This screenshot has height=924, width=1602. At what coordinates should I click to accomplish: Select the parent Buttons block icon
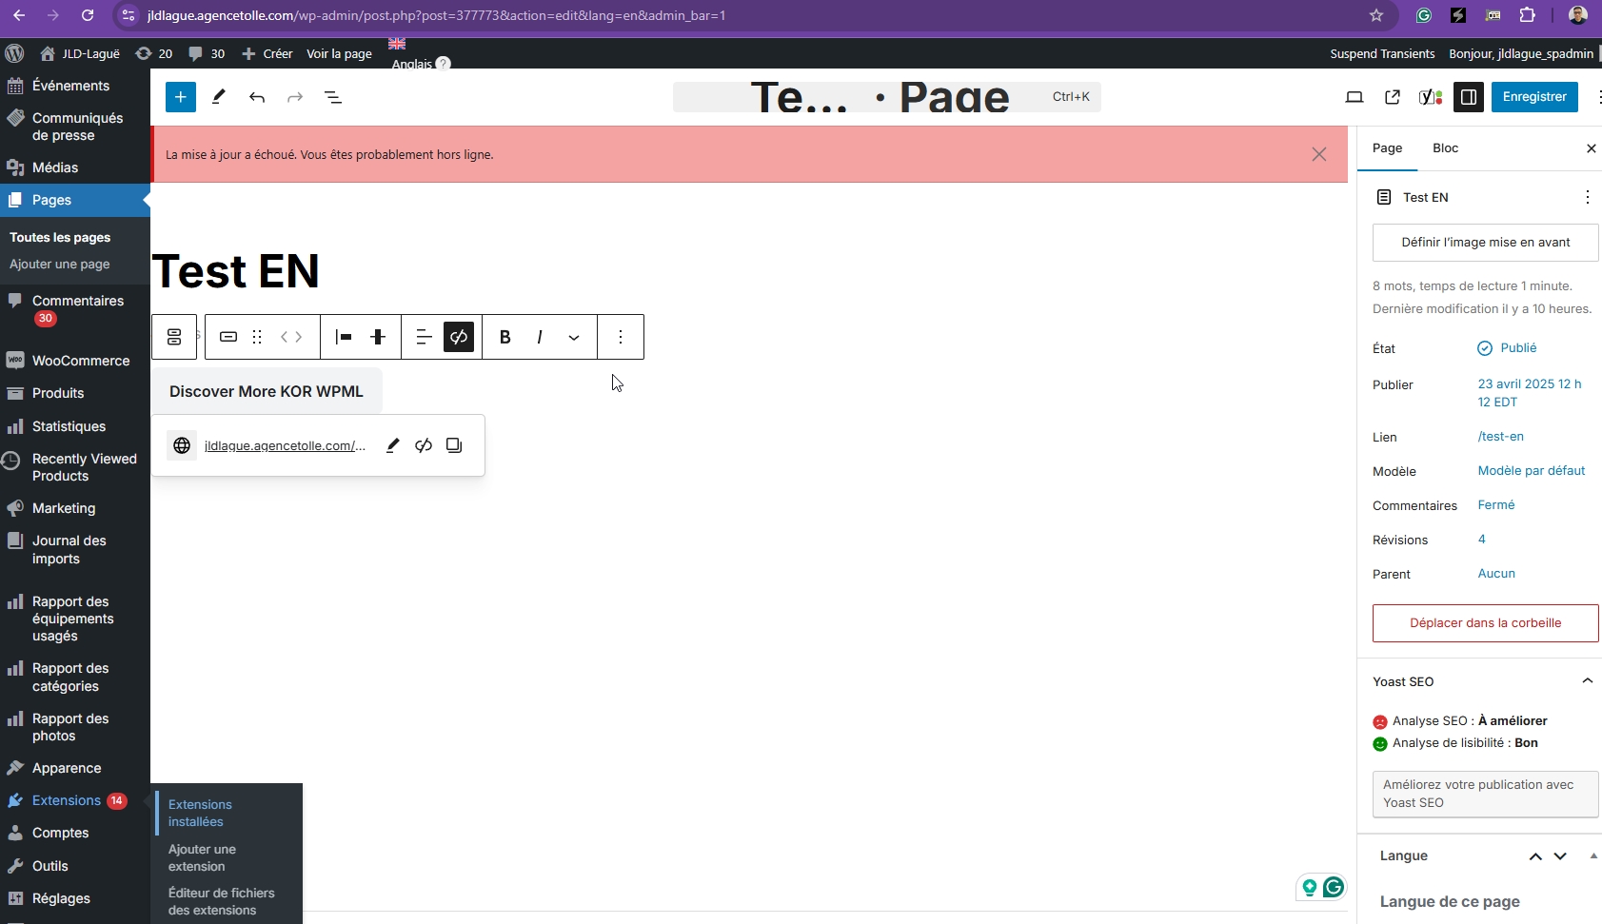click(x=174, y=337)
